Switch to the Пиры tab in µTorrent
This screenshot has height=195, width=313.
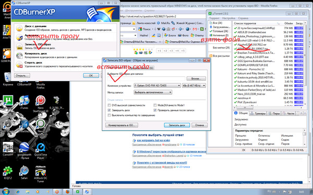pyautogui.click(x=274, y=113)
